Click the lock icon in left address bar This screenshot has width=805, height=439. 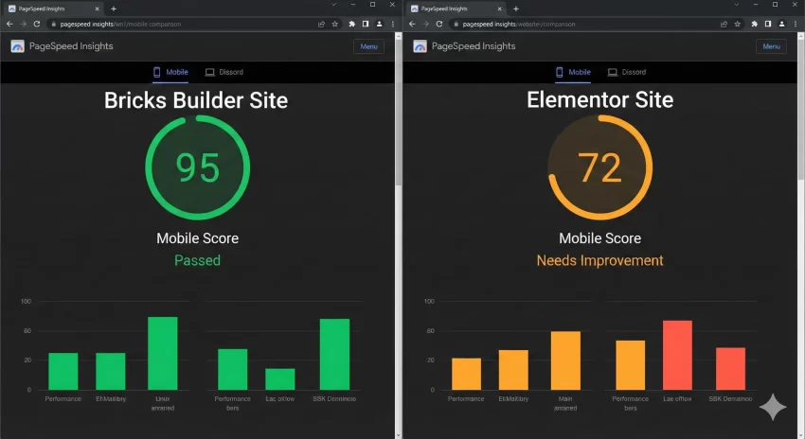(53, 24)
